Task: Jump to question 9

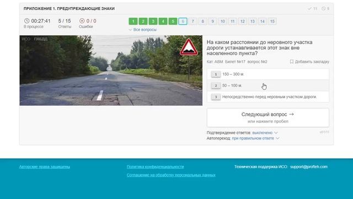Action: [x=212, y=21]
